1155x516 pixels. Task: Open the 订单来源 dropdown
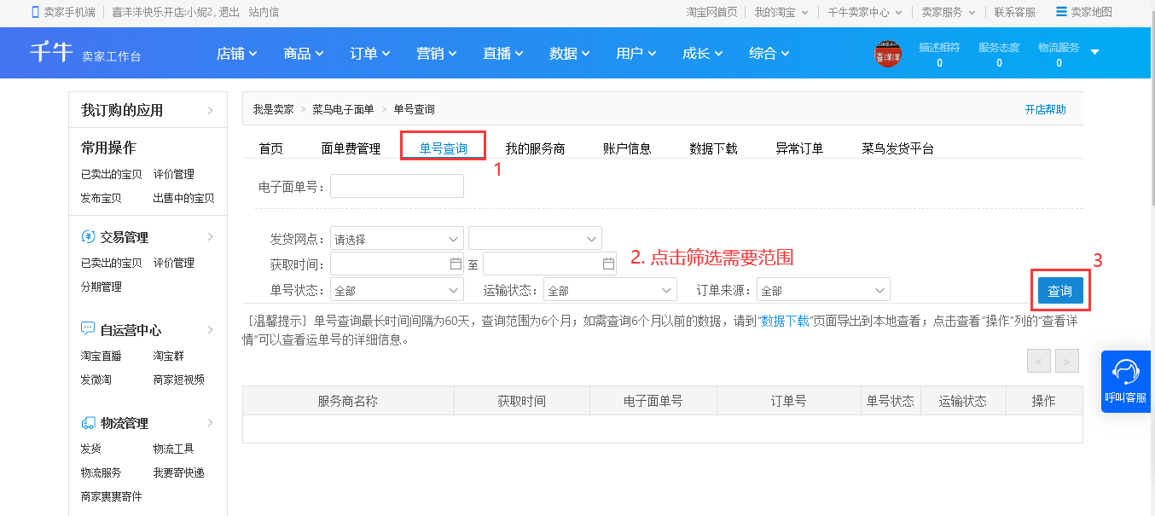[823, 291]
